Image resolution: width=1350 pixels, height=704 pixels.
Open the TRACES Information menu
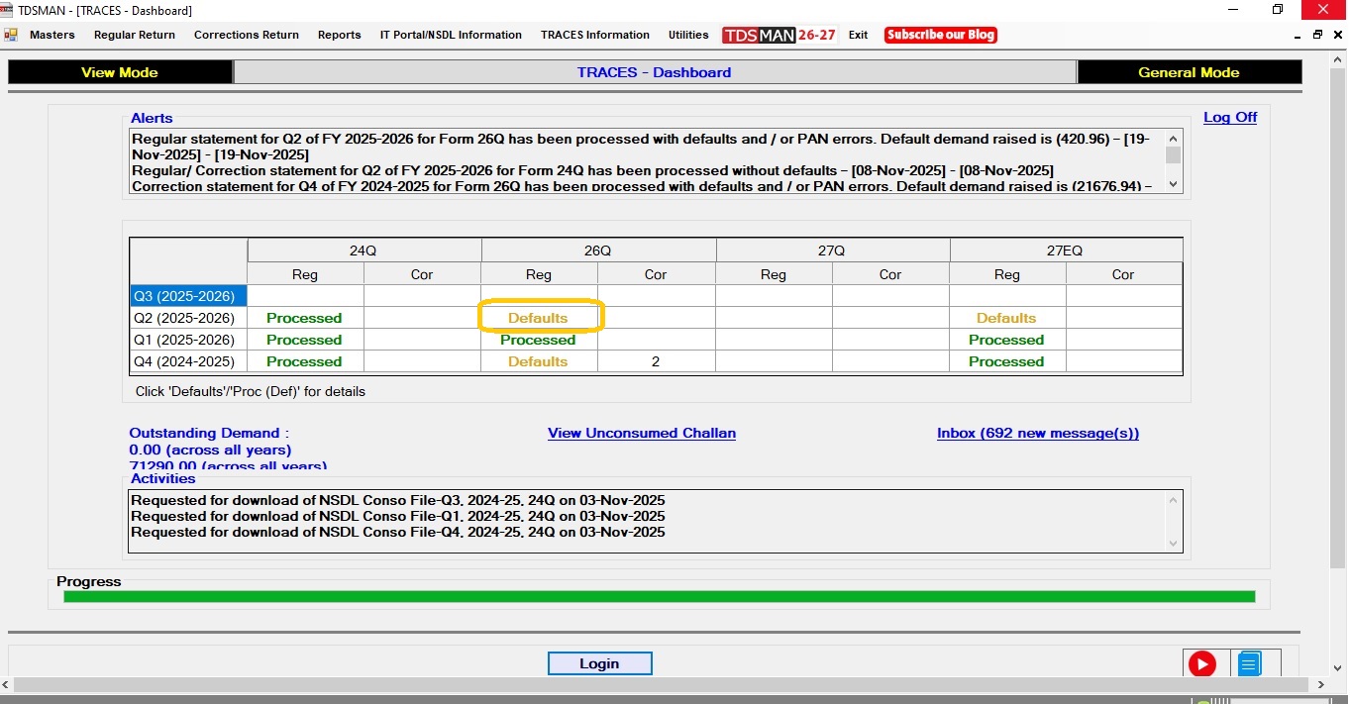coord(595,35)
